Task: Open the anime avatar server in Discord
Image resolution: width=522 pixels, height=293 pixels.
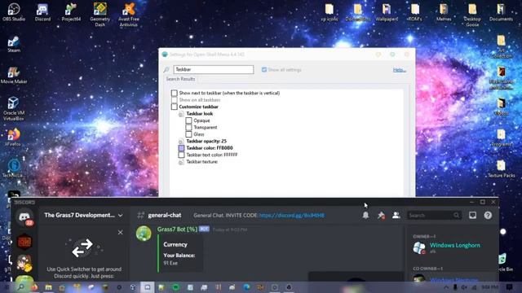Action: (24, 262)
